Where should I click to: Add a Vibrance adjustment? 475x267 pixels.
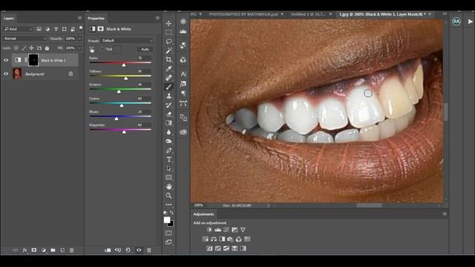tap(243, 230)
